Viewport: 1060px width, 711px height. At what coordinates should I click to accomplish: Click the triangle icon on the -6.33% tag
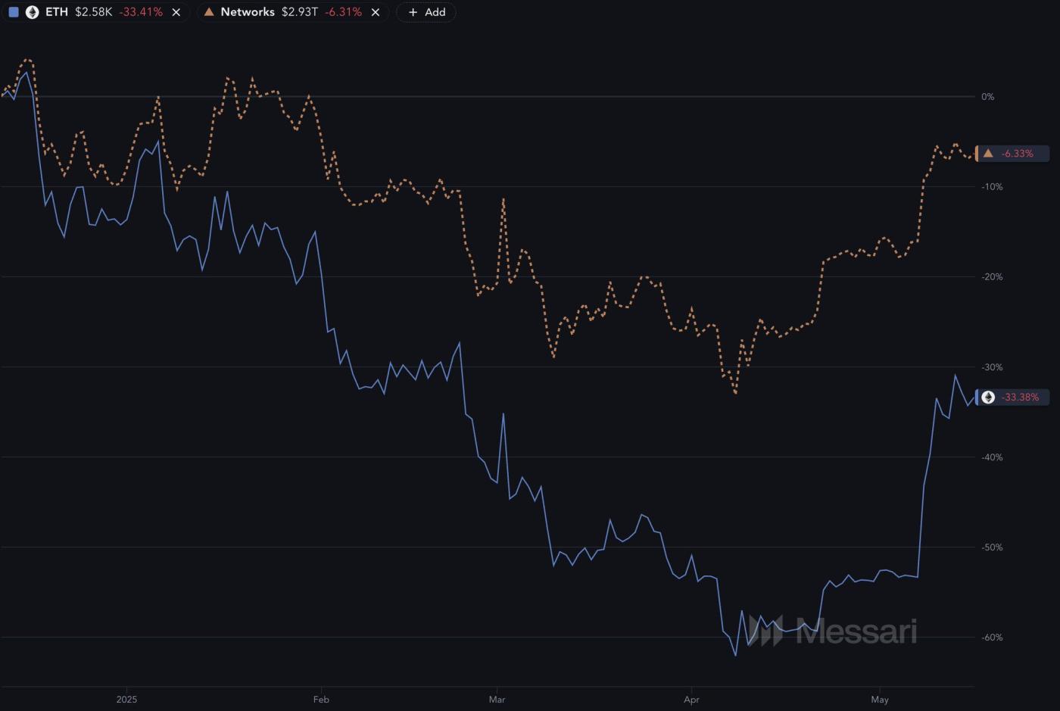pyautogui.click(x=988, y=153)
